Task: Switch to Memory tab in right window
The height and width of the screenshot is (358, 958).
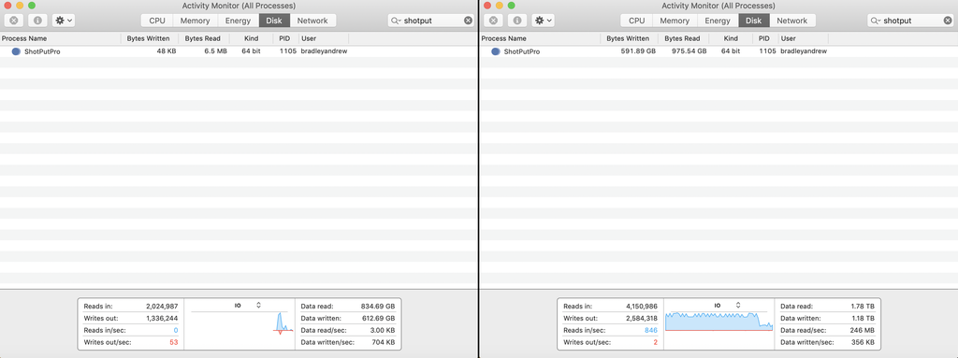Action: coord(675,21)
